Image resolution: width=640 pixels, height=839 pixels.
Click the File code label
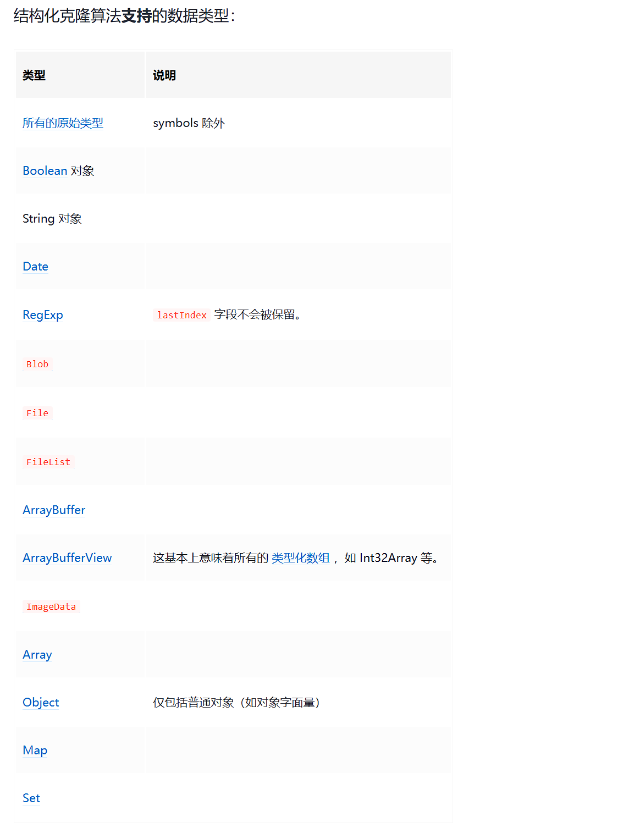coord(37,413)
